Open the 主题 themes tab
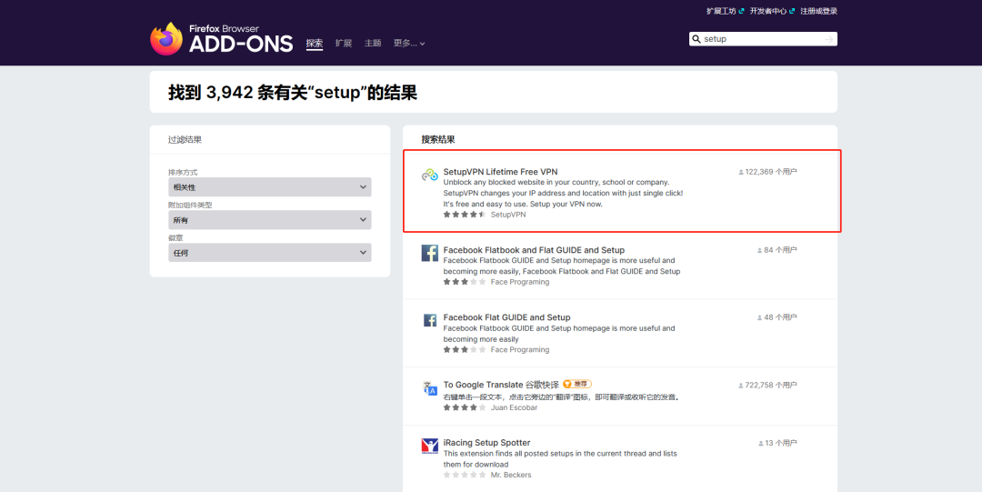The image size is (982, 492). point(373,43)
